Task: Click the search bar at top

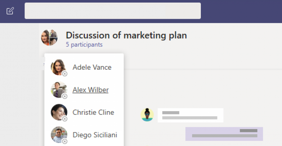Action: pyautogui.click(x=113, y=11)
